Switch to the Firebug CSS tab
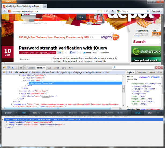Image resolution: width=165 pixels, height=148 pixels. (49, 68)
